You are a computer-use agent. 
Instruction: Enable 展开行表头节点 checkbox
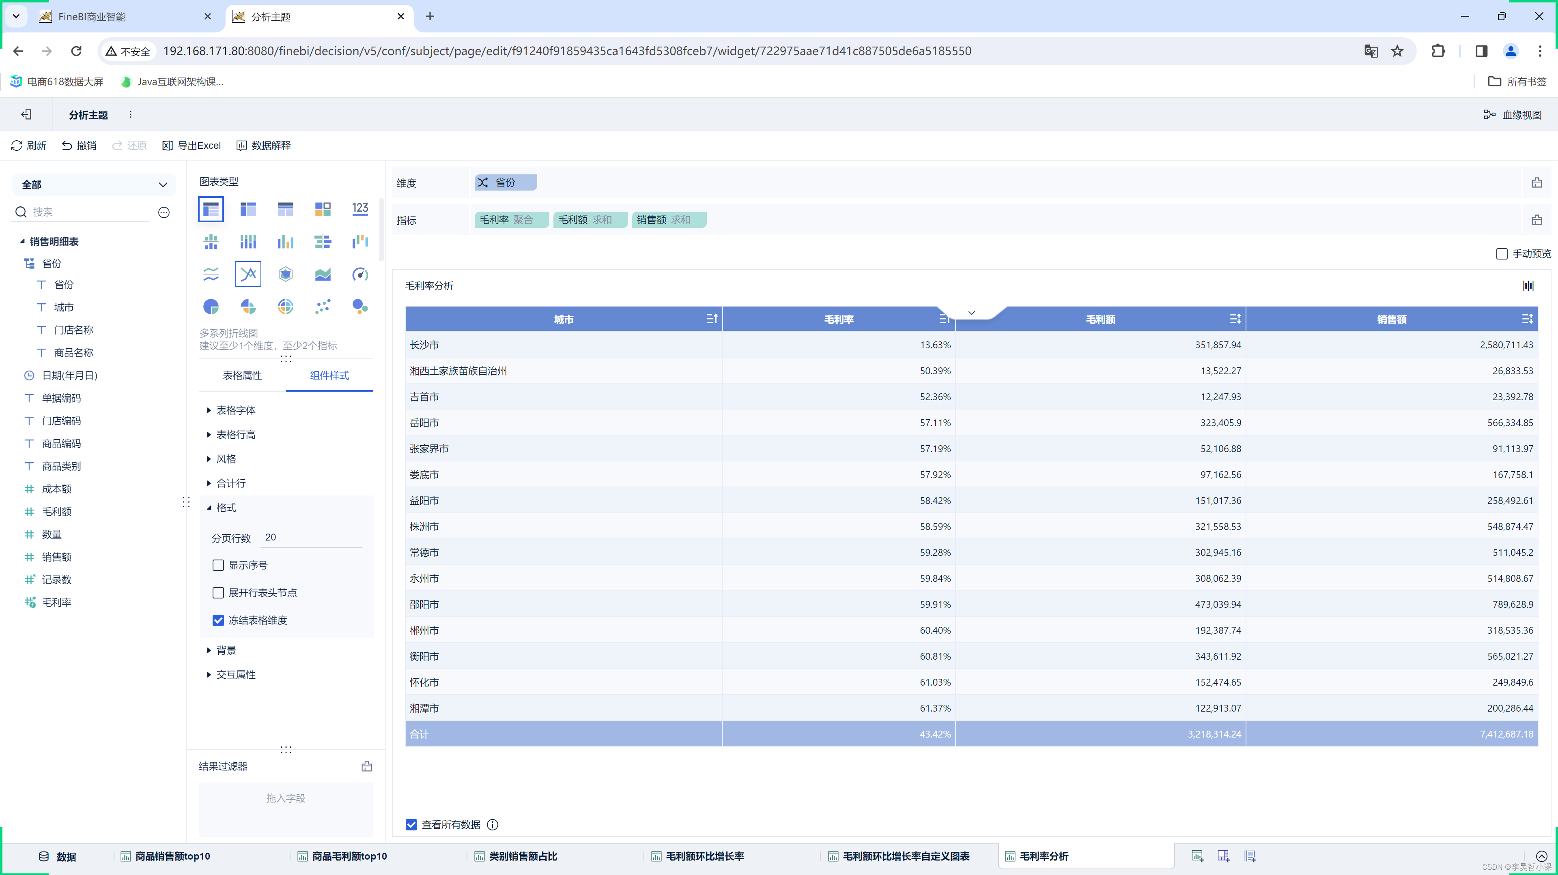pos(218,593)
